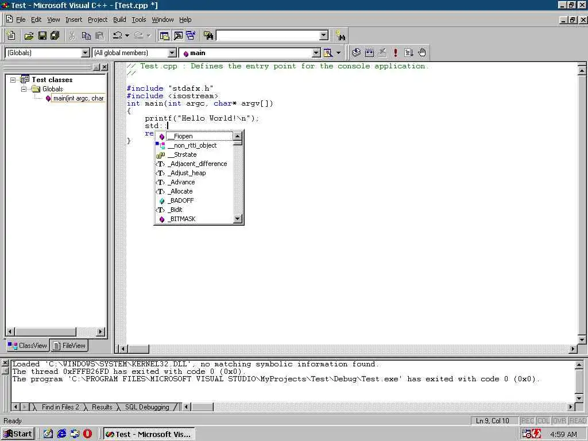588x441 pixels.
Task: Click Test - Microsoft Vis... taskbar button
Action: pyautogui.click(x=149, y=434)
